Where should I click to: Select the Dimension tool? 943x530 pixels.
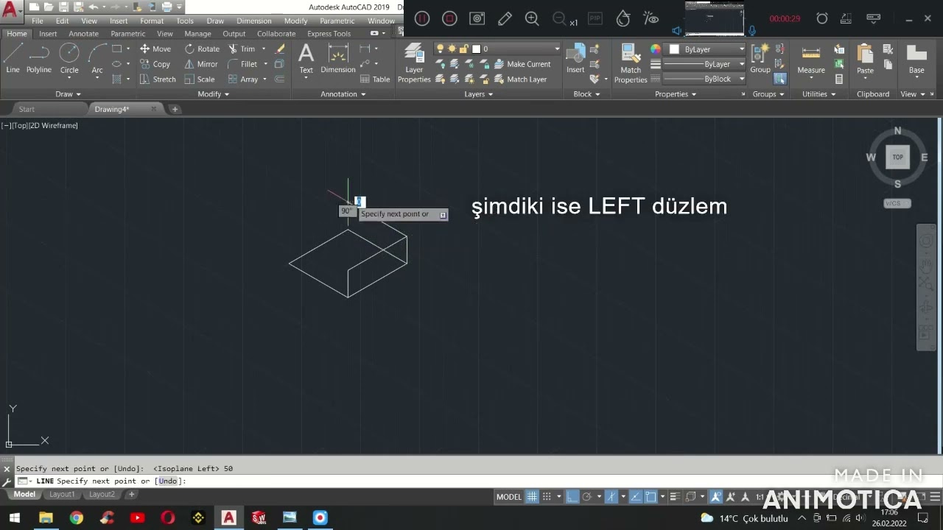tap(338, 59)
